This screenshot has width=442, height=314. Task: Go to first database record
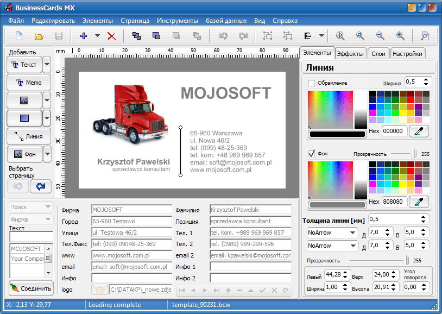pyautogui.click(x=182, y=290)
